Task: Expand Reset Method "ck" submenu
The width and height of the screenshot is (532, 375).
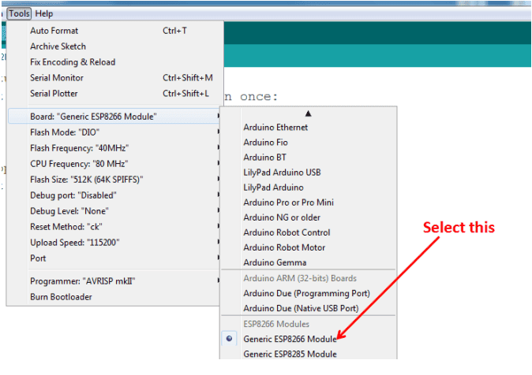Action: [114, 227]
